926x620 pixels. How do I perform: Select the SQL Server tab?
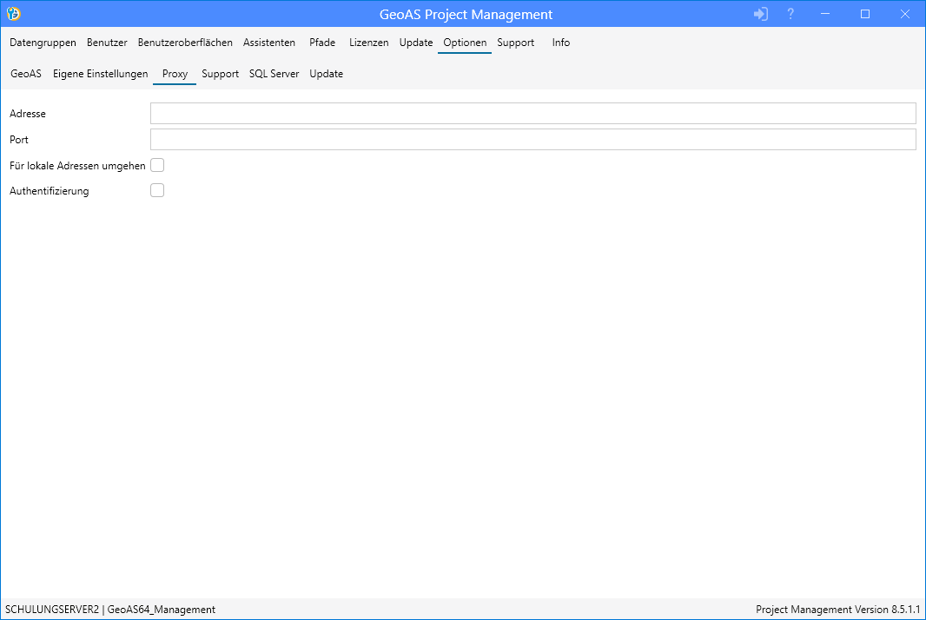click(x=274, y=74)
